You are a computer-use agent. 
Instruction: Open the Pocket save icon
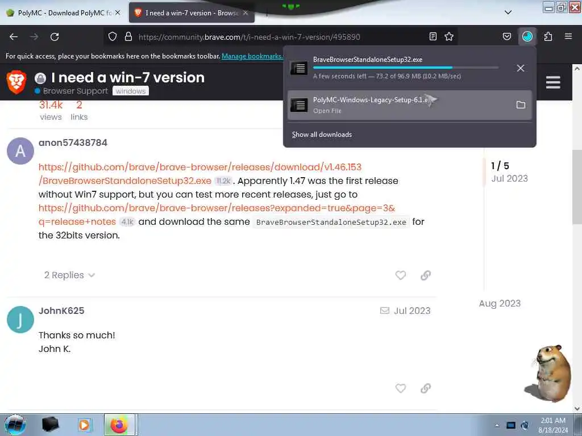(x=506, y=36)
